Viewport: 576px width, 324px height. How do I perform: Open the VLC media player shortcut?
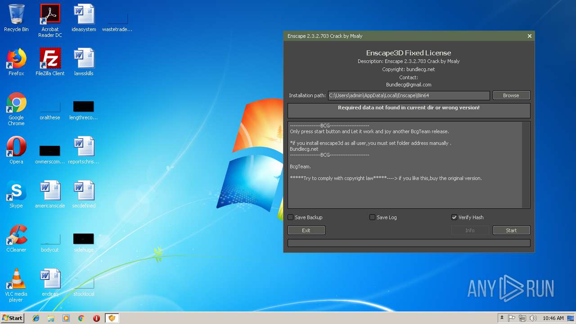tap(16, 285)
